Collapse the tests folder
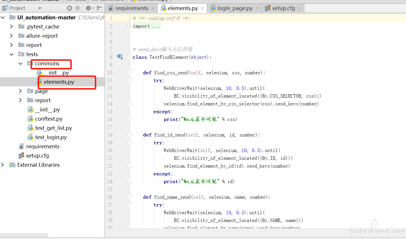Viewport: 406px width, 239px height. click(x=12, y=54)
